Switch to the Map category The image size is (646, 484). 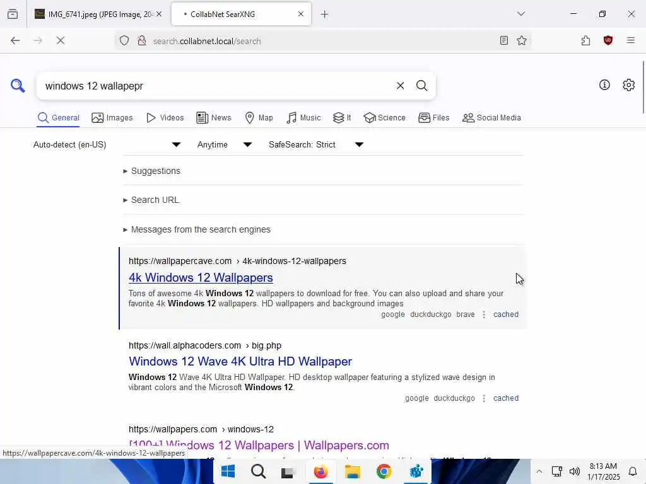coord(259,118)
